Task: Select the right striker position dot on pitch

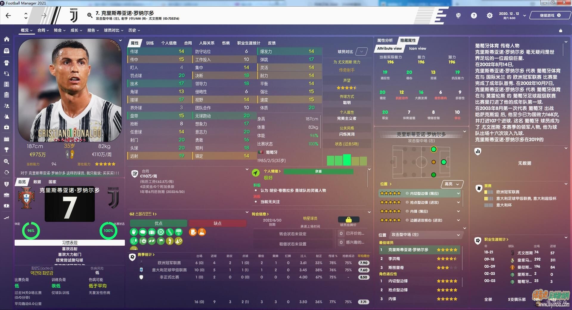Action: coord(444,162)
